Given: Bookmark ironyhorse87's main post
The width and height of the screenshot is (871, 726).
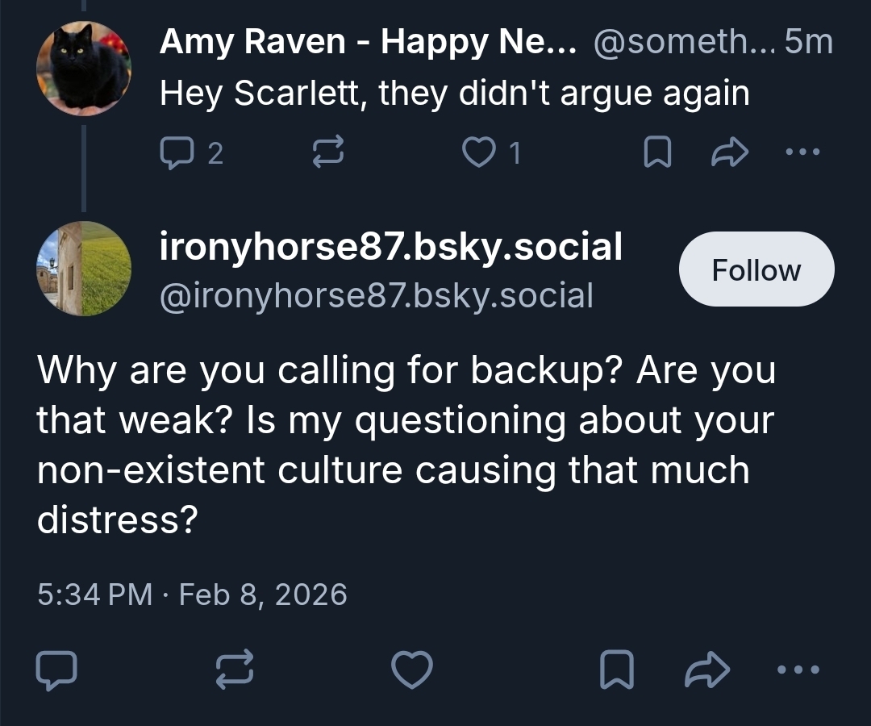Looking at the screenshot, I should point(617,670).
